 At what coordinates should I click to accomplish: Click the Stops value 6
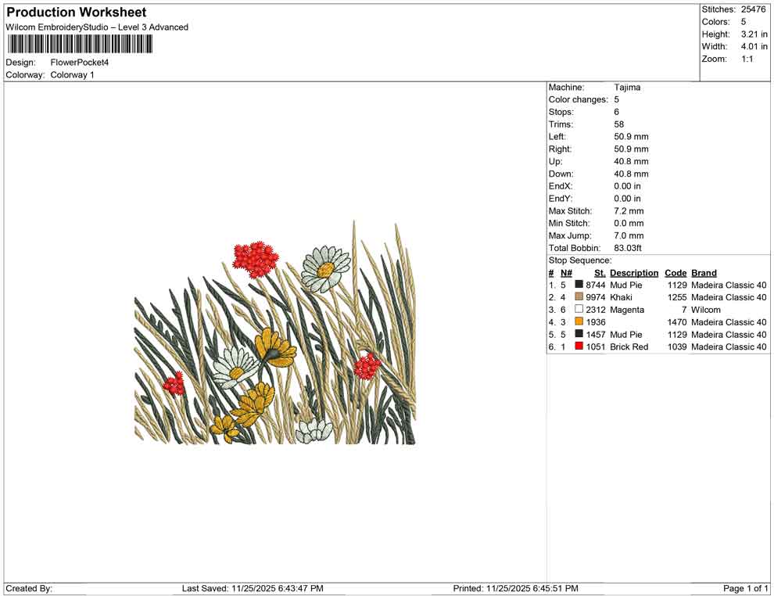click(617, 112)
